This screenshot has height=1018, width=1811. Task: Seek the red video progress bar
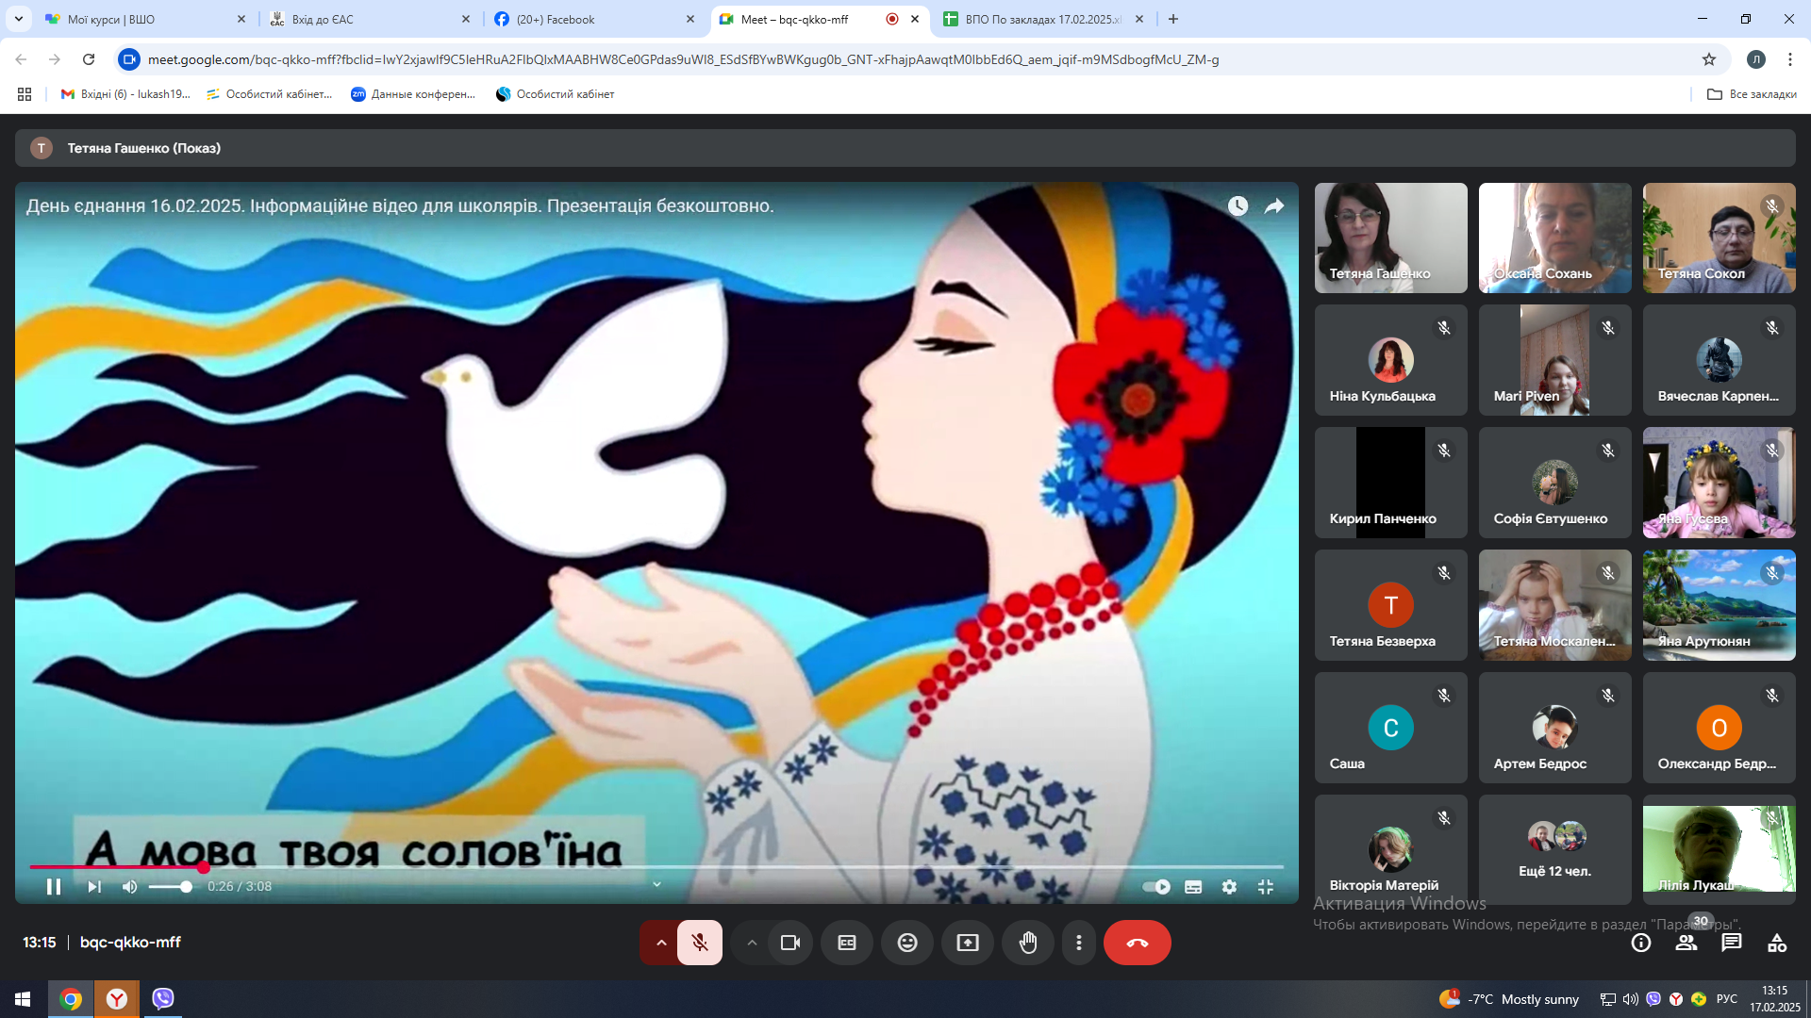pos(656,866)
